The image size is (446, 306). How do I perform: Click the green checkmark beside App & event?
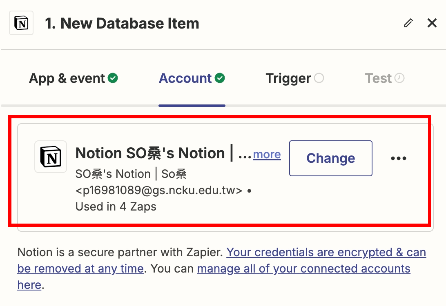pos(113,78)
